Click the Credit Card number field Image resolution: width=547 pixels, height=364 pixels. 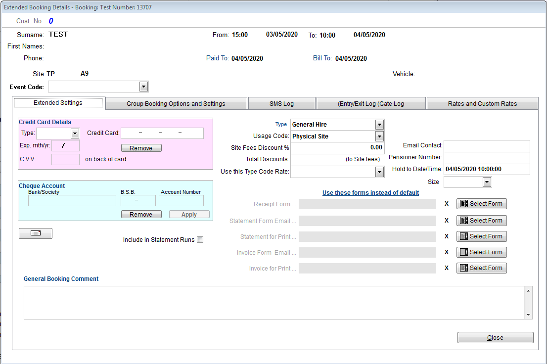tap(162, 134)
